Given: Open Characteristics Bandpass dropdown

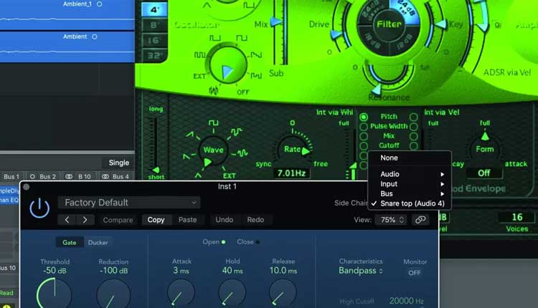Looking at the screenshot, I should (360, 271).
